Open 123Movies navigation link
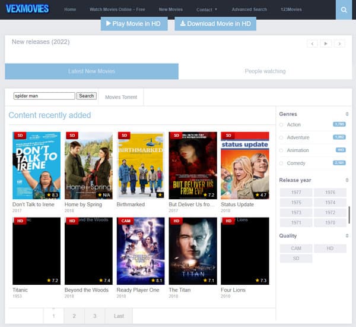Screen dimensions: 356x327 291,10
